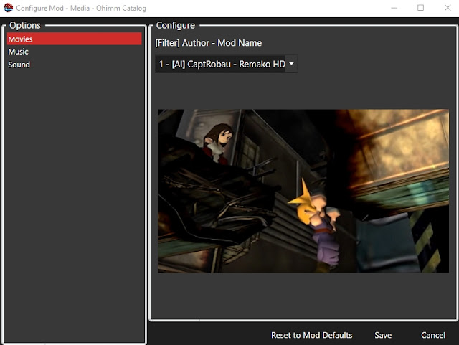
Task: Click the movie preview image
Action: click(303, 191)
